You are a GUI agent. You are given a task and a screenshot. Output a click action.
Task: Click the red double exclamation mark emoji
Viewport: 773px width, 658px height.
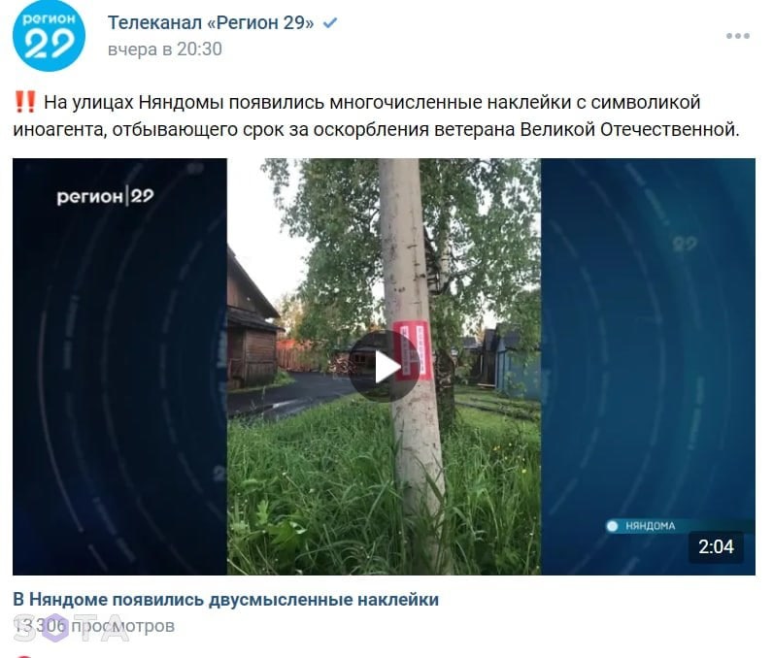[25, 102]
